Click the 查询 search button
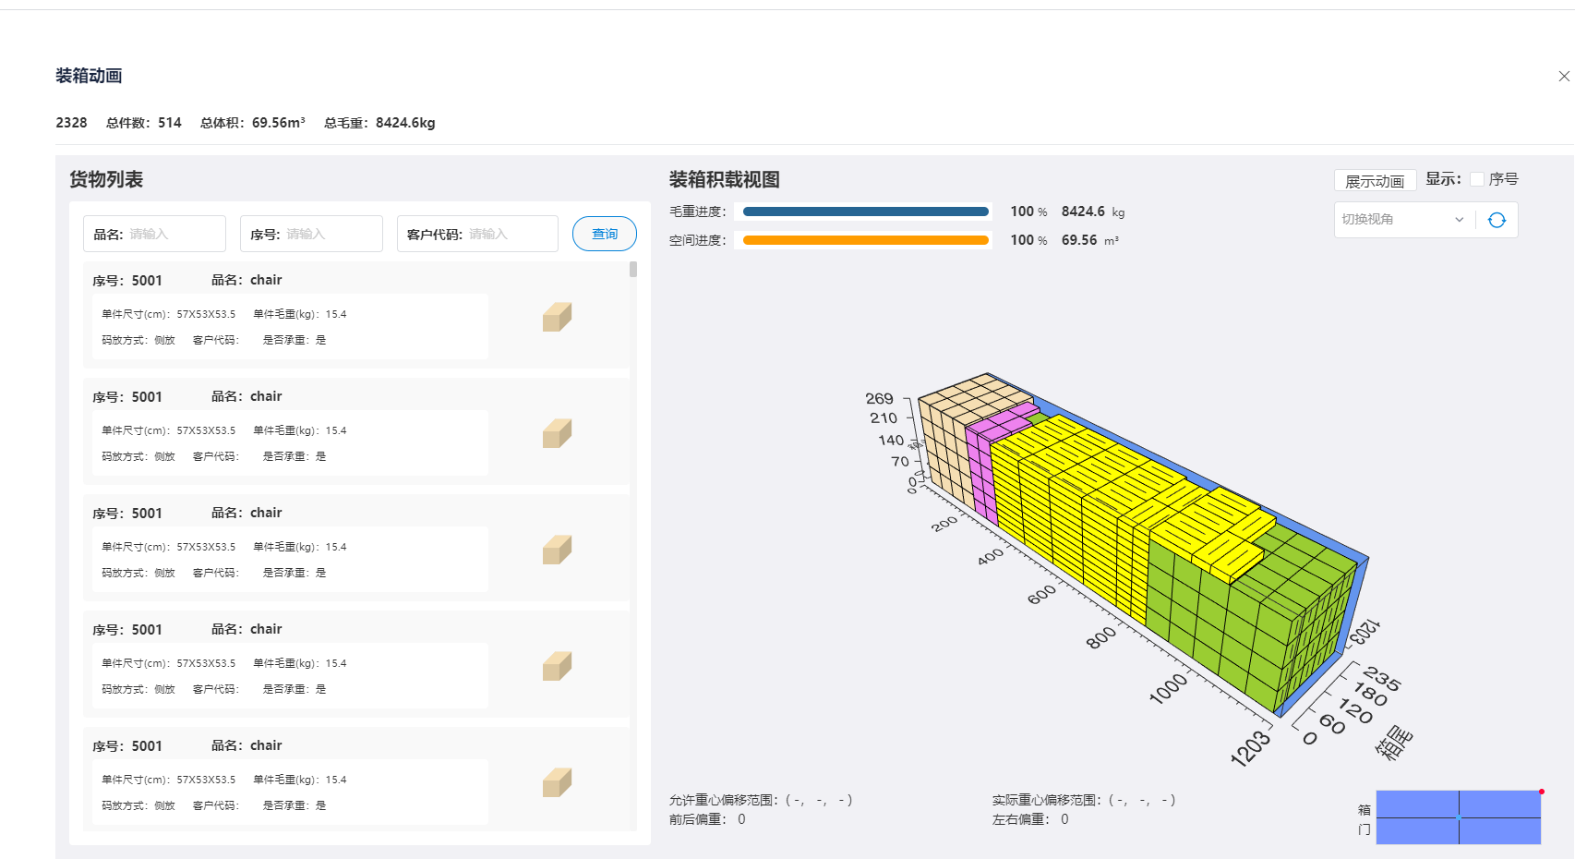 [x=605, y=233]
